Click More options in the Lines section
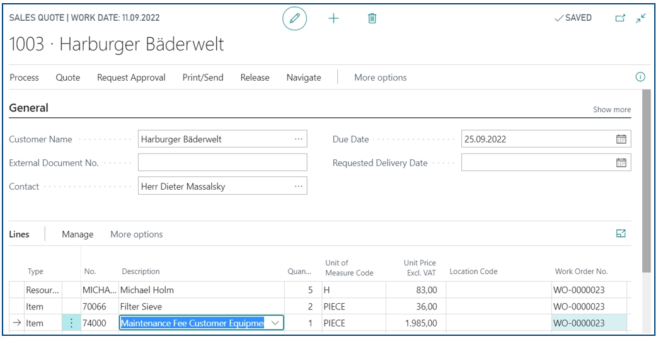This screenshot has height=339, width=658. (x=136, y=234)
